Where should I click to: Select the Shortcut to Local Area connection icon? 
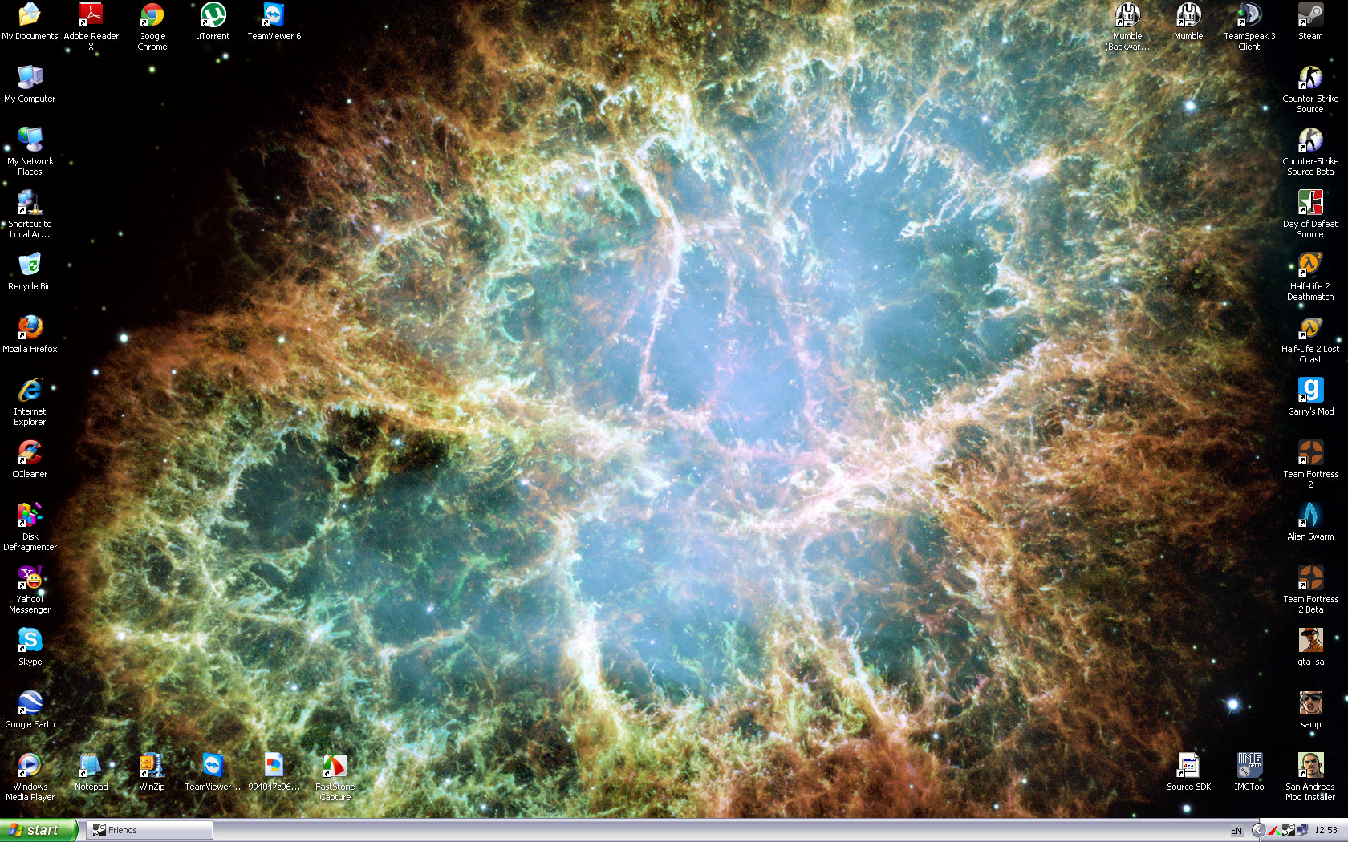(30, 214)
